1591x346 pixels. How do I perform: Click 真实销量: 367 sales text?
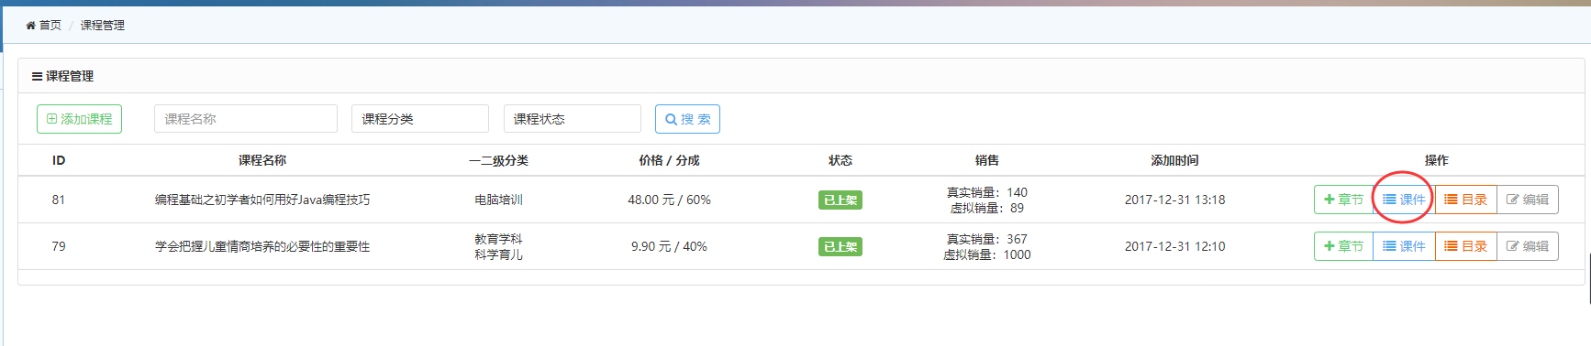987,239
